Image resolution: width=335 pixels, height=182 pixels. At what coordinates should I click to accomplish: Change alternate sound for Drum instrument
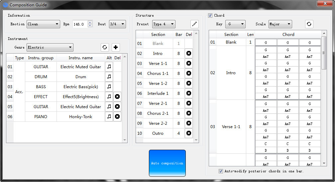click(x=109, y=77)
